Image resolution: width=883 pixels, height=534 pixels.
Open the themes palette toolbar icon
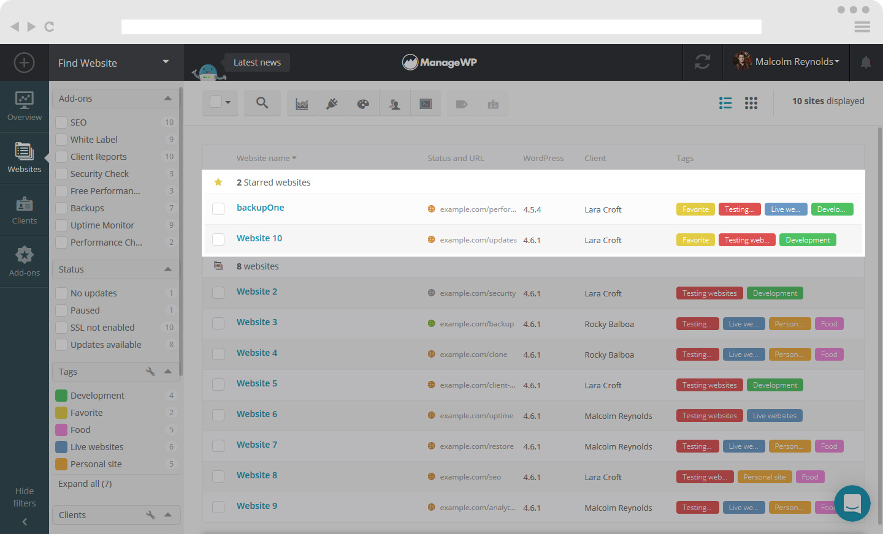[x=363, y=104]
